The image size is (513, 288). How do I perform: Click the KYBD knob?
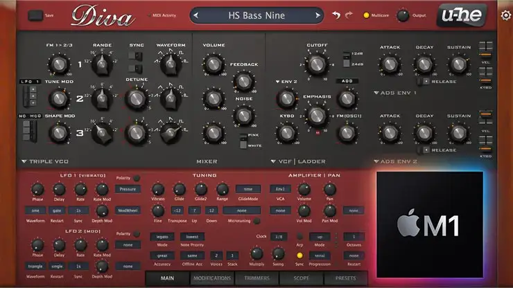pos(286,133)
